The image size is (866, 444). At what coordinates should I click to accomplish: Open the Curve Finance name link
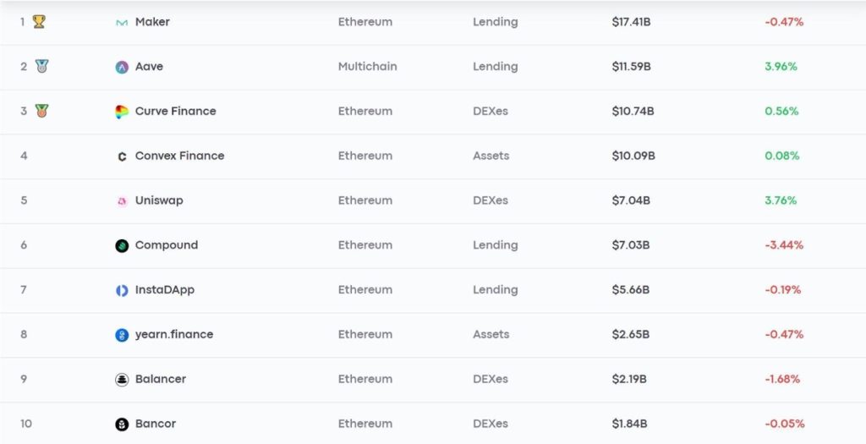point(176,111)
